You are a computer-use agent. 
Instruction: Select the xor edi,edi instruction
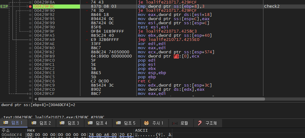pyautogui.click(x=152, y=44)
